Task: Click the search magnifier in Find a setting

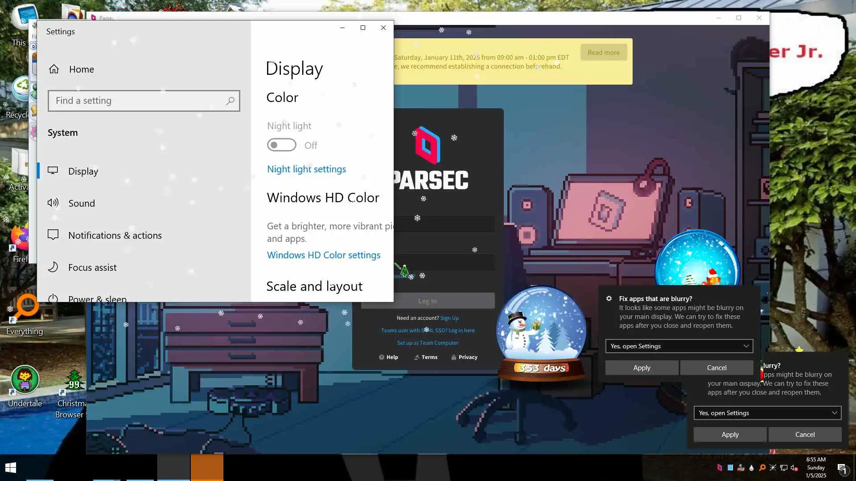Action: pyautogui.click(x=230, y=101)
